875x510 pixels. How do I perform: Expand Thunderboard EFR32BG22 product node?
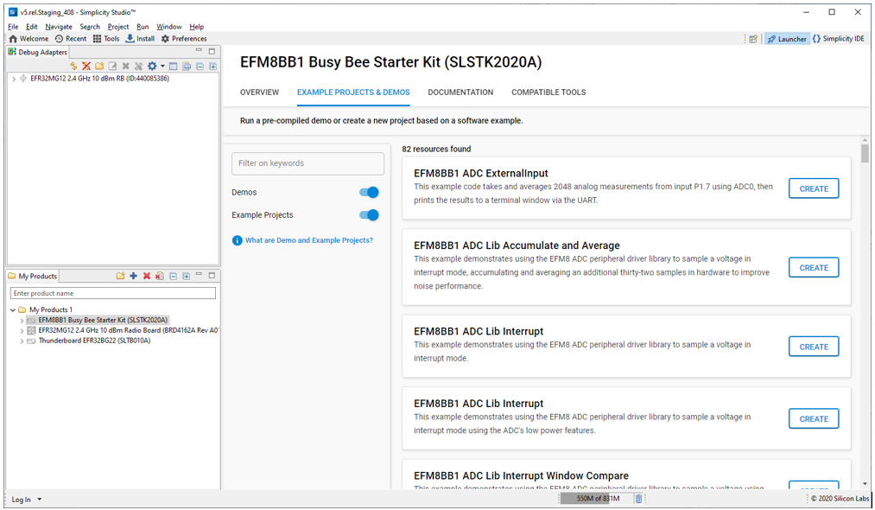click(x=22, y=341)
